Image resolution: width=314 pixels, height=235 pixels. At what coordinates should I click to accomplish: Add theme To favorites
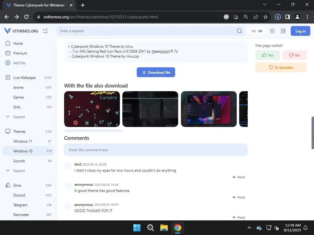click(281, 68)
